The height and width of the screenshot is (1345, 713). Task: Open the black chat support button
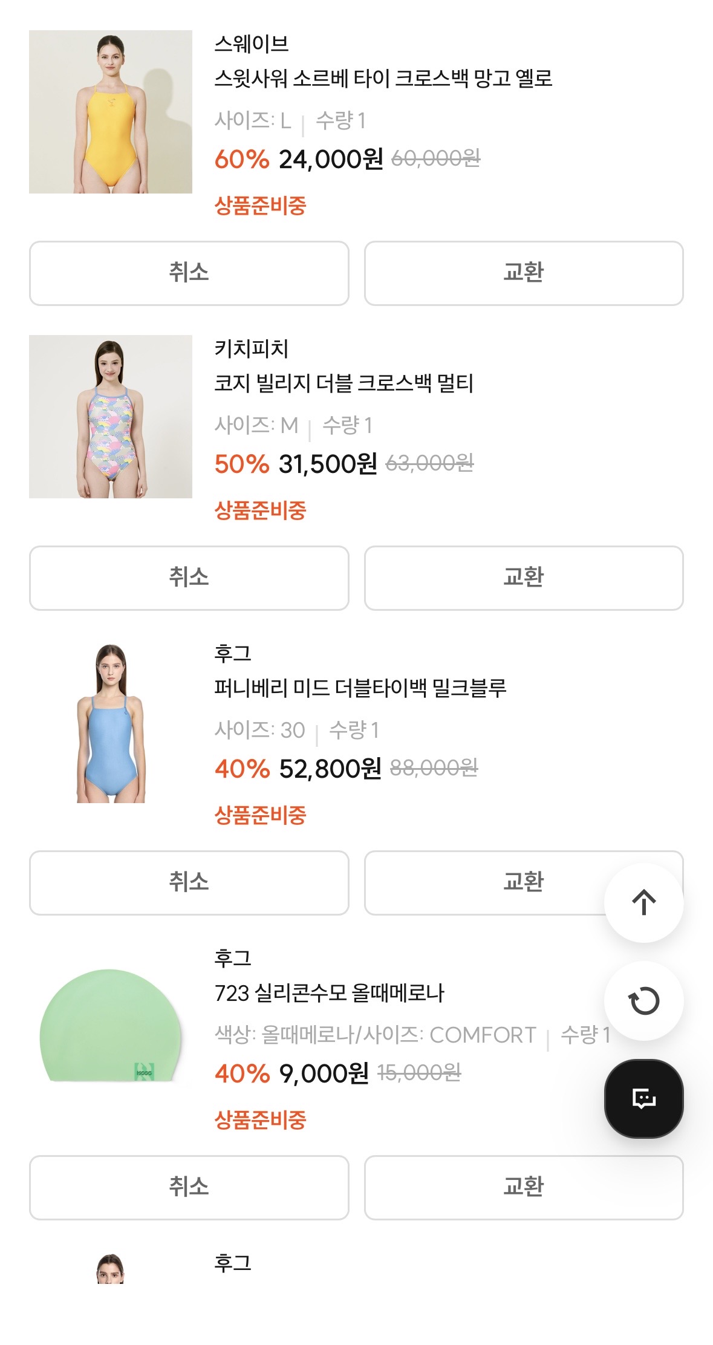click(643, 1098)
